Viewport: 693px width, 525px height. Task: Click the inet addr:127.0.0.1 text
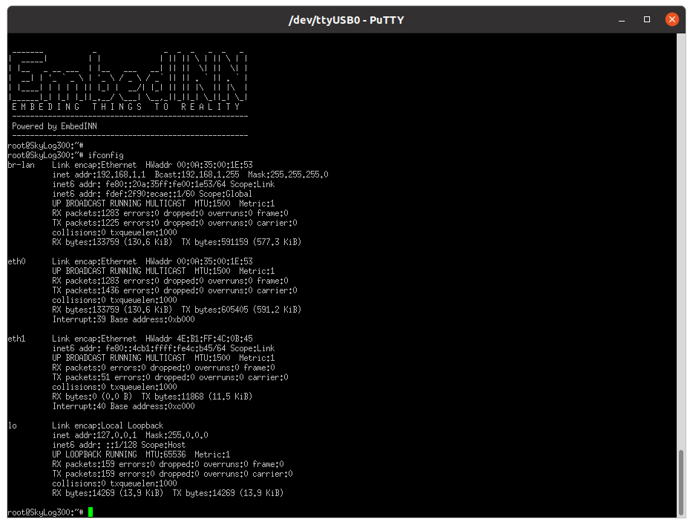[x=94, y=435]
